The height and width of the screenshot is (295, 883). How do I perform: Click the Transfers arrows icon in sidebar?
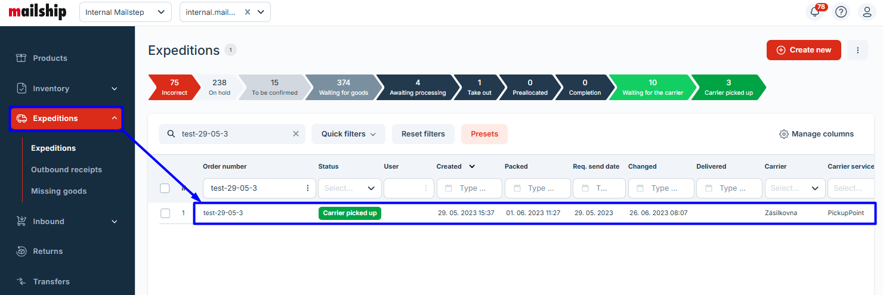pos(21,281)
